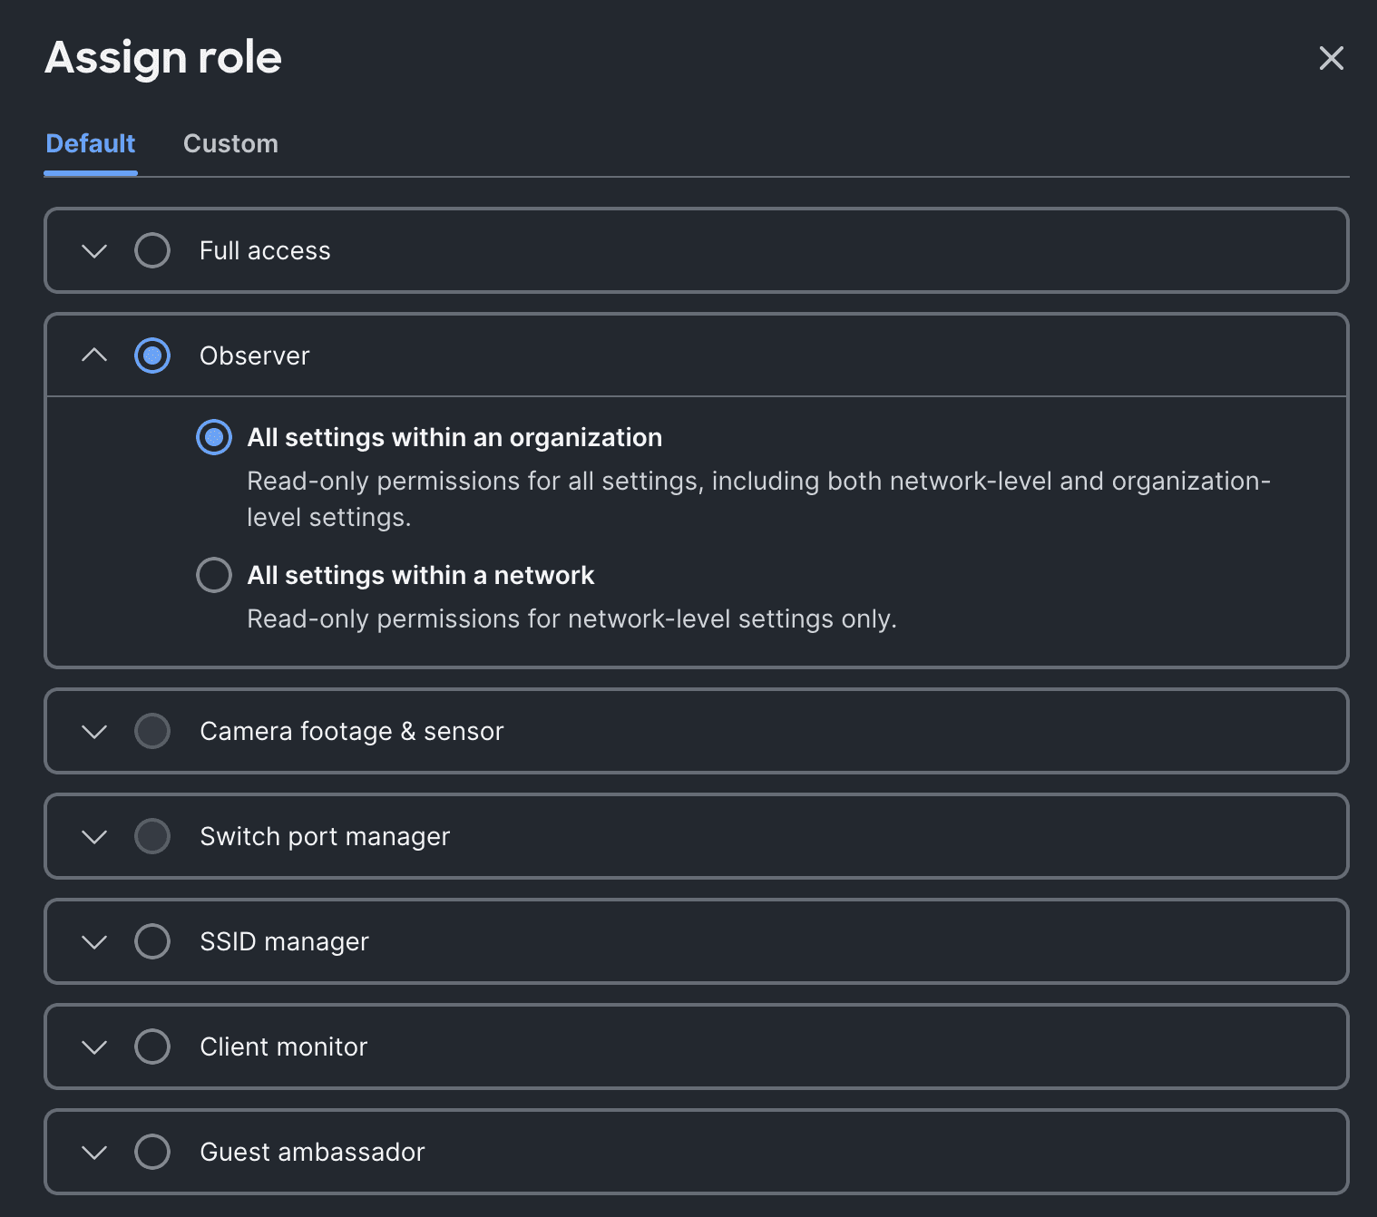Image resolution: width=1377 pixels, height=1217 pixels.
Task: Expand the SSID manager chevron
Action: pyautogui.click(x=94, y=941)
